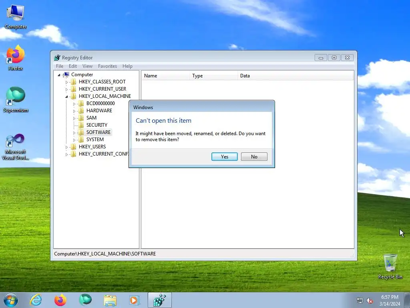Screen dimensions: 410x308
Task: Open the Firefox desktop shortcut
Action: pos(16,58)
